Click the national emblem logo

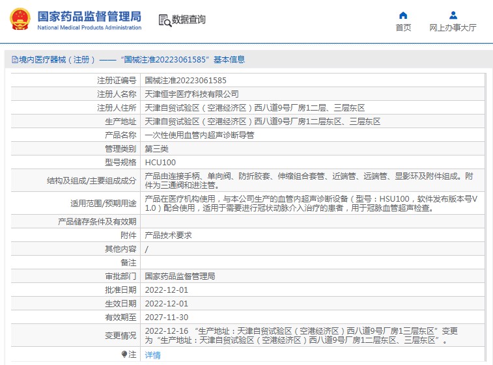(x=20, y=19)
